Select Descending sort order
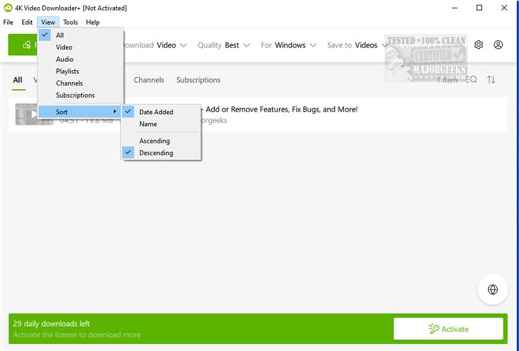This screenshot has height=351, width=519. (161, 153)
